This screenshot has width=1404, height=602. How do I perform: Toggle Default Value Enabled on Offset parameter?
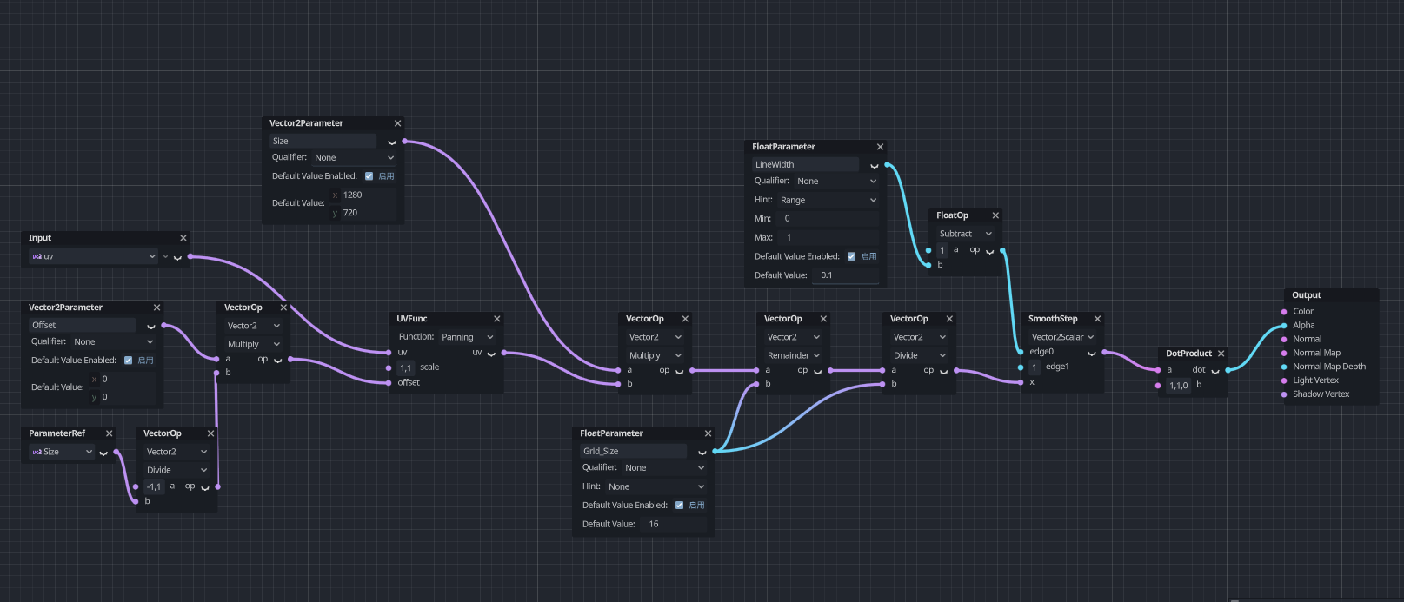pyautogui.click(x=128, y=361)
